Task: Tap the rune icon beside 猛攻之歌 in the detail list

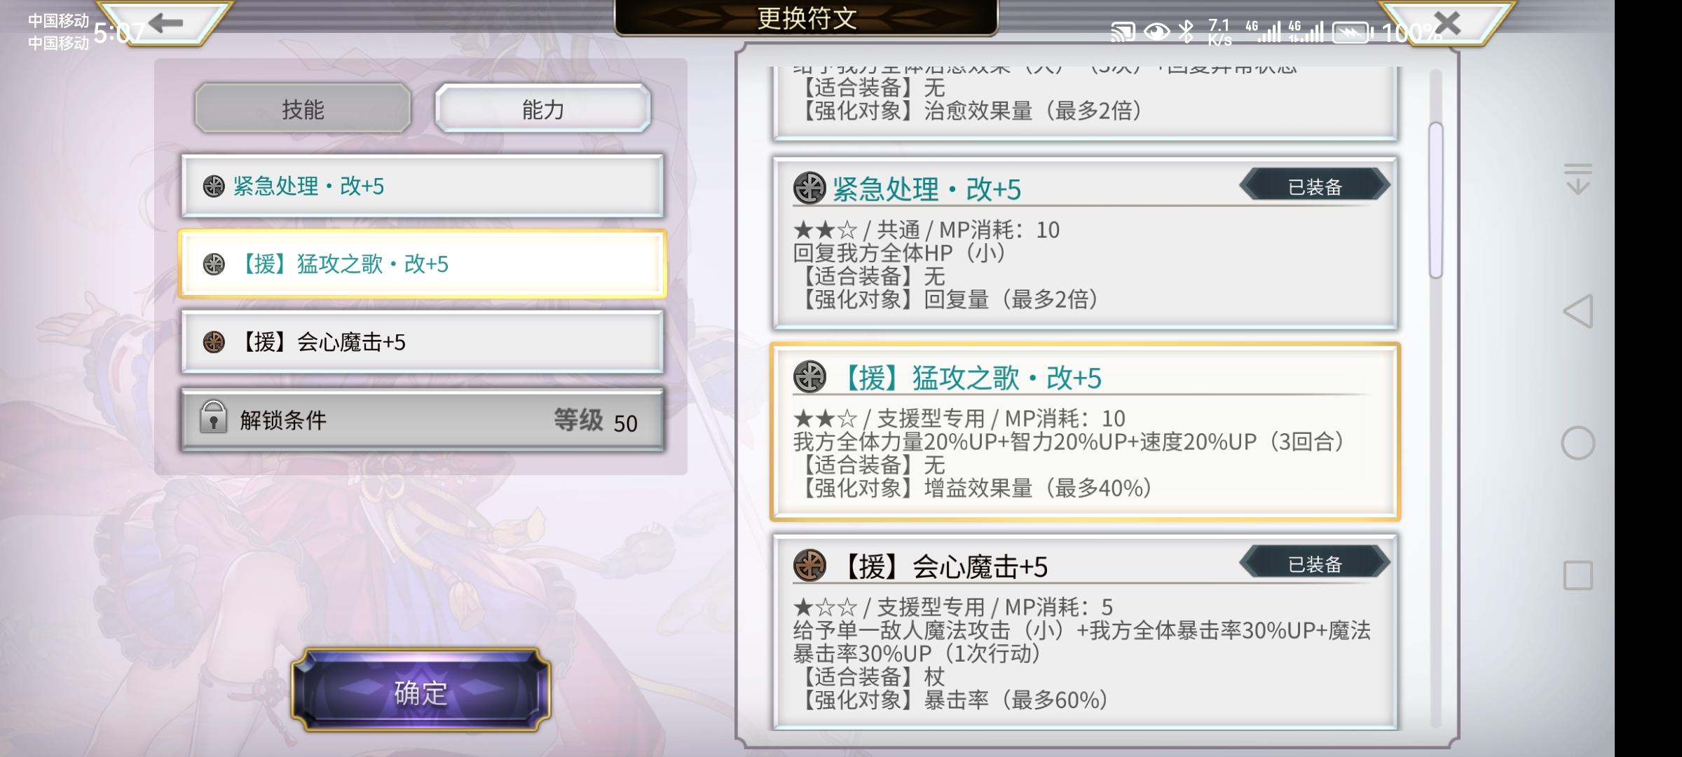Action: point(809,376)
